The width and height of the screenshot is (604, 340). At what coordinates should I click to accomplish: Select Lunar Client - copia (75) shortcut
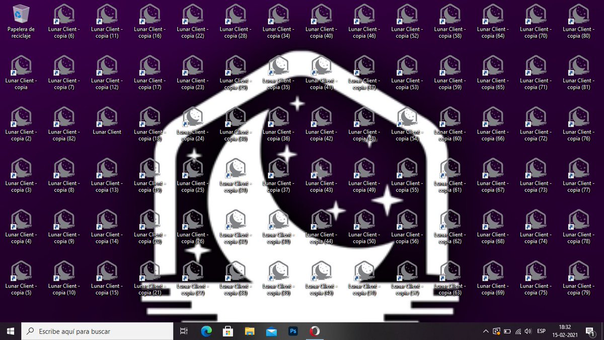(536, 279)
